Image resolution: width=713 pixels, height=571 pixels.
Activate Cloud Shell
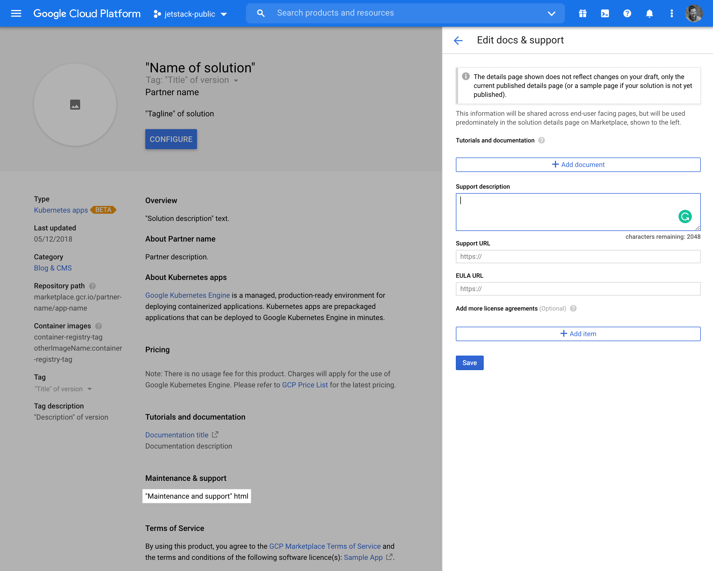click(x=605, y=13)
